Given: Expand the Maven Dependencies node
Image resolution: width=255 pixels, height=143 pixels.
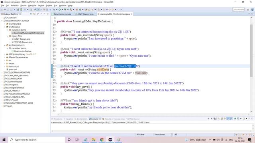Looking at the screenshot, I should (x=4, y=57).
